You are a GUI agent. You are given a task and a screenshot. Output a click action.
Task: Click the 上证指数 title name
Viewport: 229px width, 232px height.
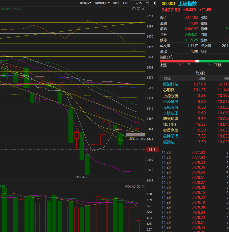(x=188, y=4)
